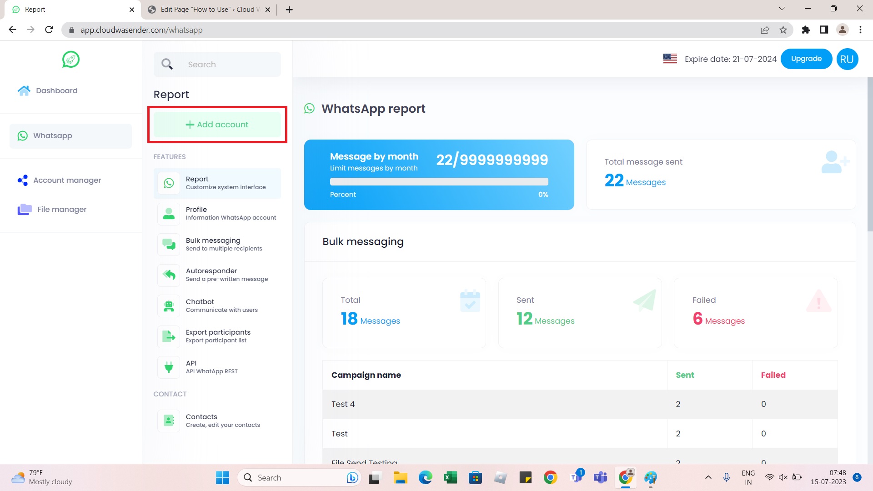
Task: Open a new browser tab
Action: tap(289, 10)
